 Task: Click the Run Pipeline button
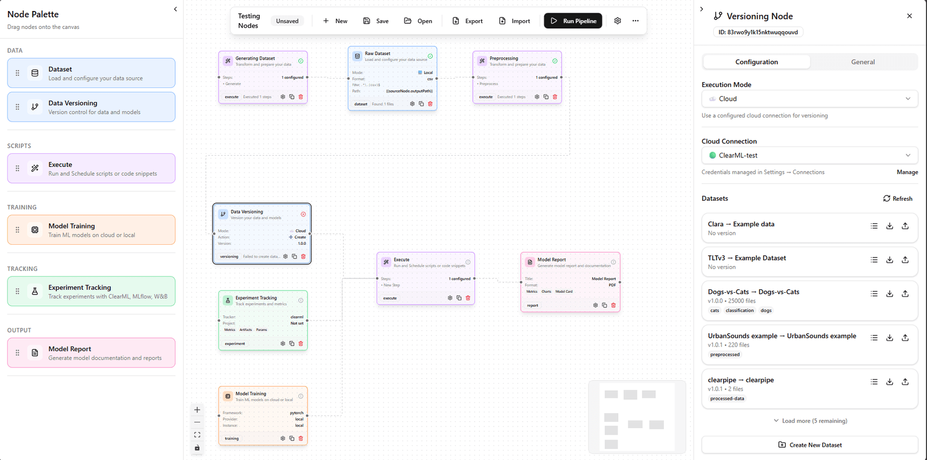click(x=573, y=21)
